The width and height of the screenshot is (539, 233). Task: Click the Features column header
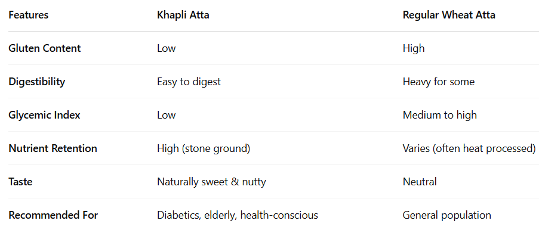pos(29,15)
